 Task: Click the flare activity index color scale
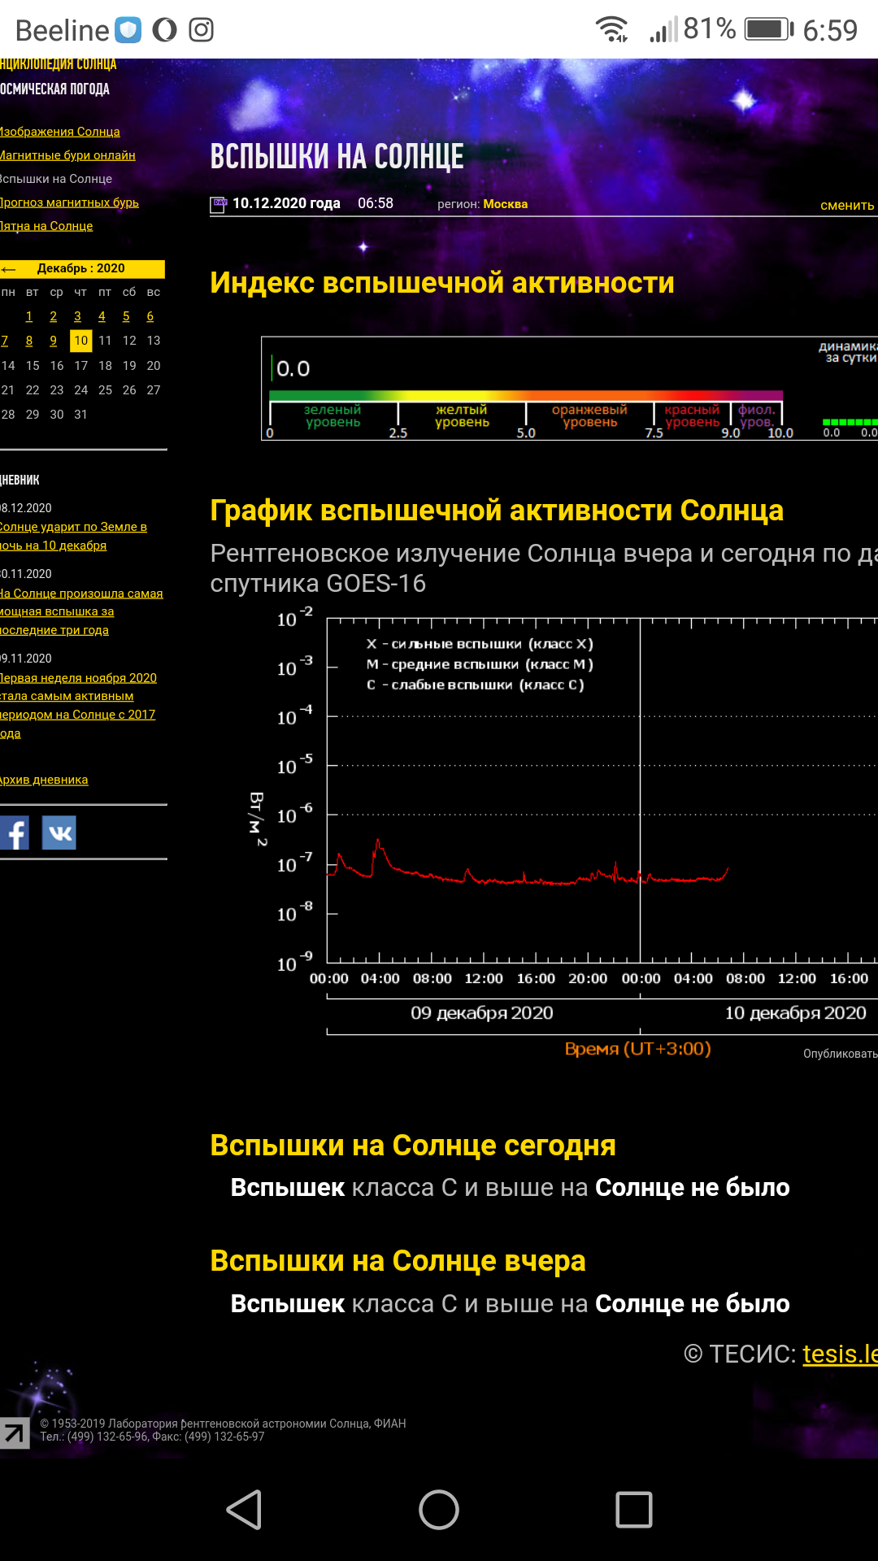[526, 397]
